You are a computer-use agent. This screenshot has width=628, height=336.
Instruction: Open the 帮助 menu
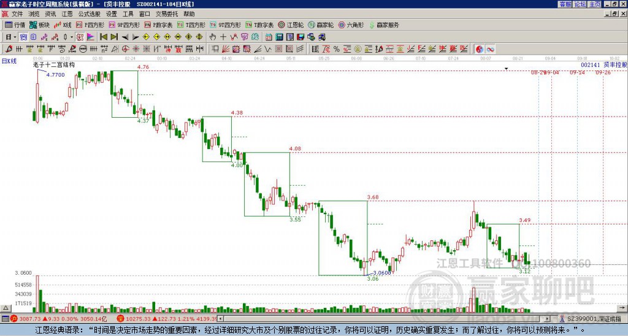[189, 14]
